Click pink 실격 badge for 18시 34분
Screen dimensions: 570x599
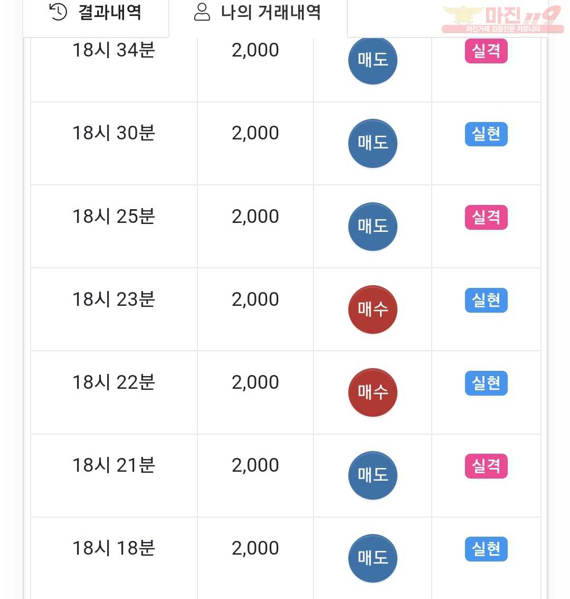486,51
